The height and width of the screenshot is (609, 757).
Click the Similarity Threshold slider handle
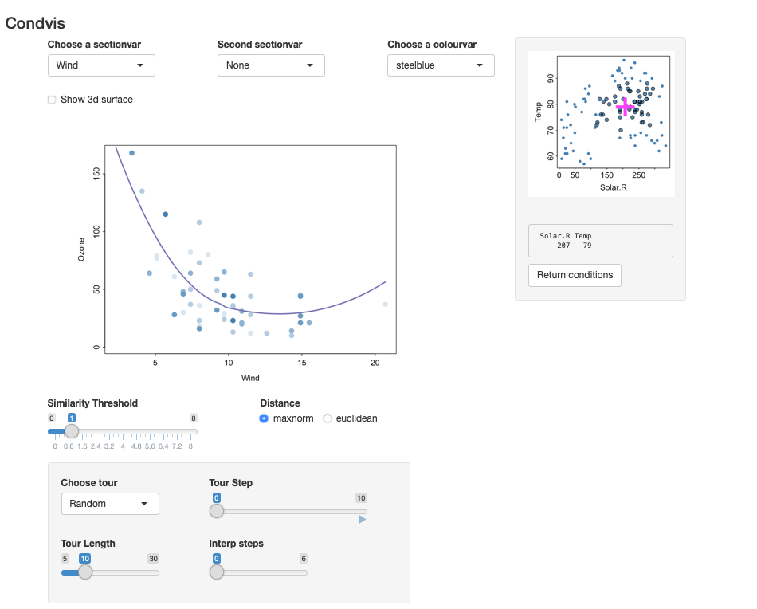pos(72,431)
